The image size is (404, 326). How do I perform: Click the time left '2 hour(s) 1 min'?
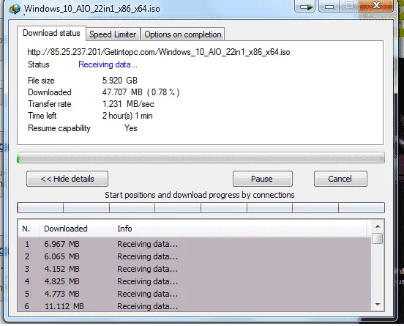(x=127, y=116)
